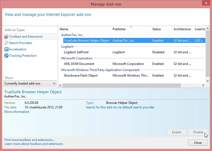
Task: Click the Search Providers magnifier icon
Action: (6, 43)
